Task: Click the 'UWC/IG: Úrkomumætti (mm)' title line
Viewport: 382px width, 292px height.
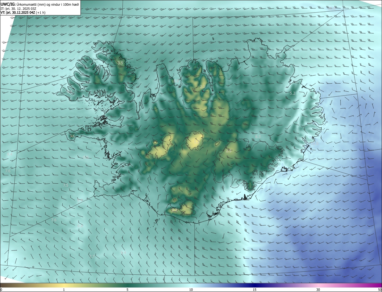Action: pyautogui.click(x=40, y=4)
